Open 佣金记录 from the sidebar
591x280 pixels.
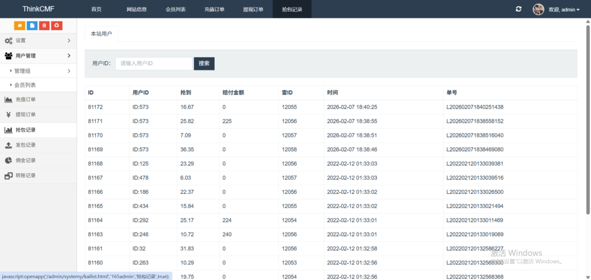coord(25,160)
